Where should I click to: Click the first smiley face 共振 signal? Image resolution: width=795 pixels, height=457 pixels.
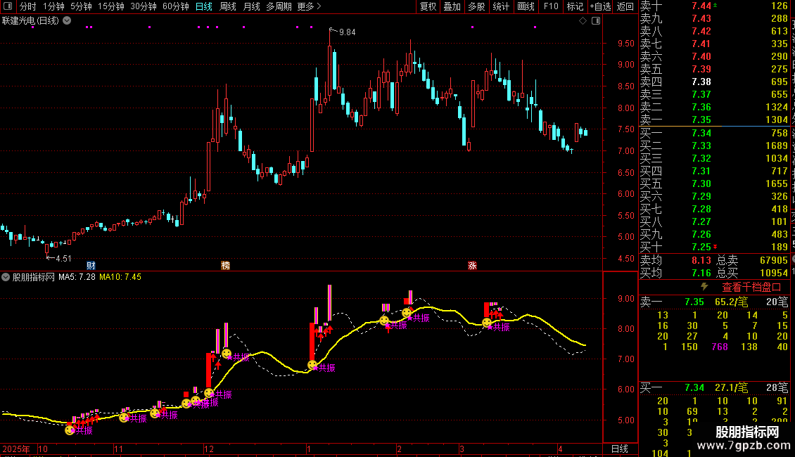point(70,430)
